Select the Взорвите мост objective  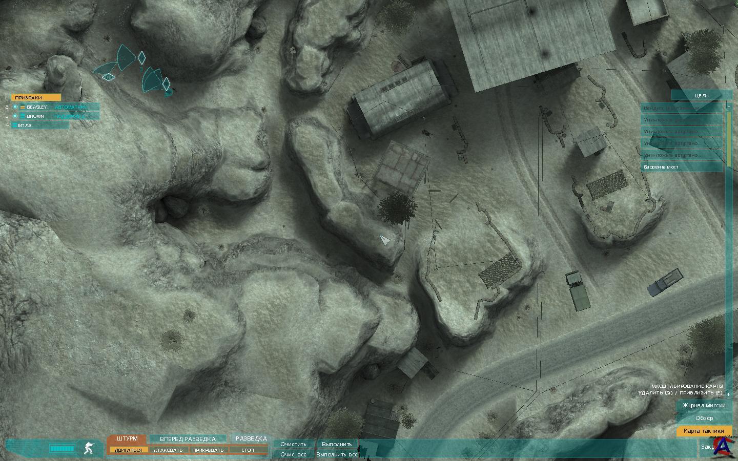pyautogui.click(x=681, y=167)
